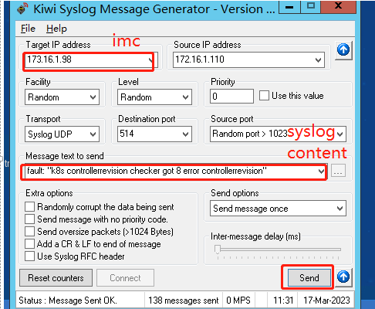Click the Send button
375x309 pixels.
[x=309, y=277]
